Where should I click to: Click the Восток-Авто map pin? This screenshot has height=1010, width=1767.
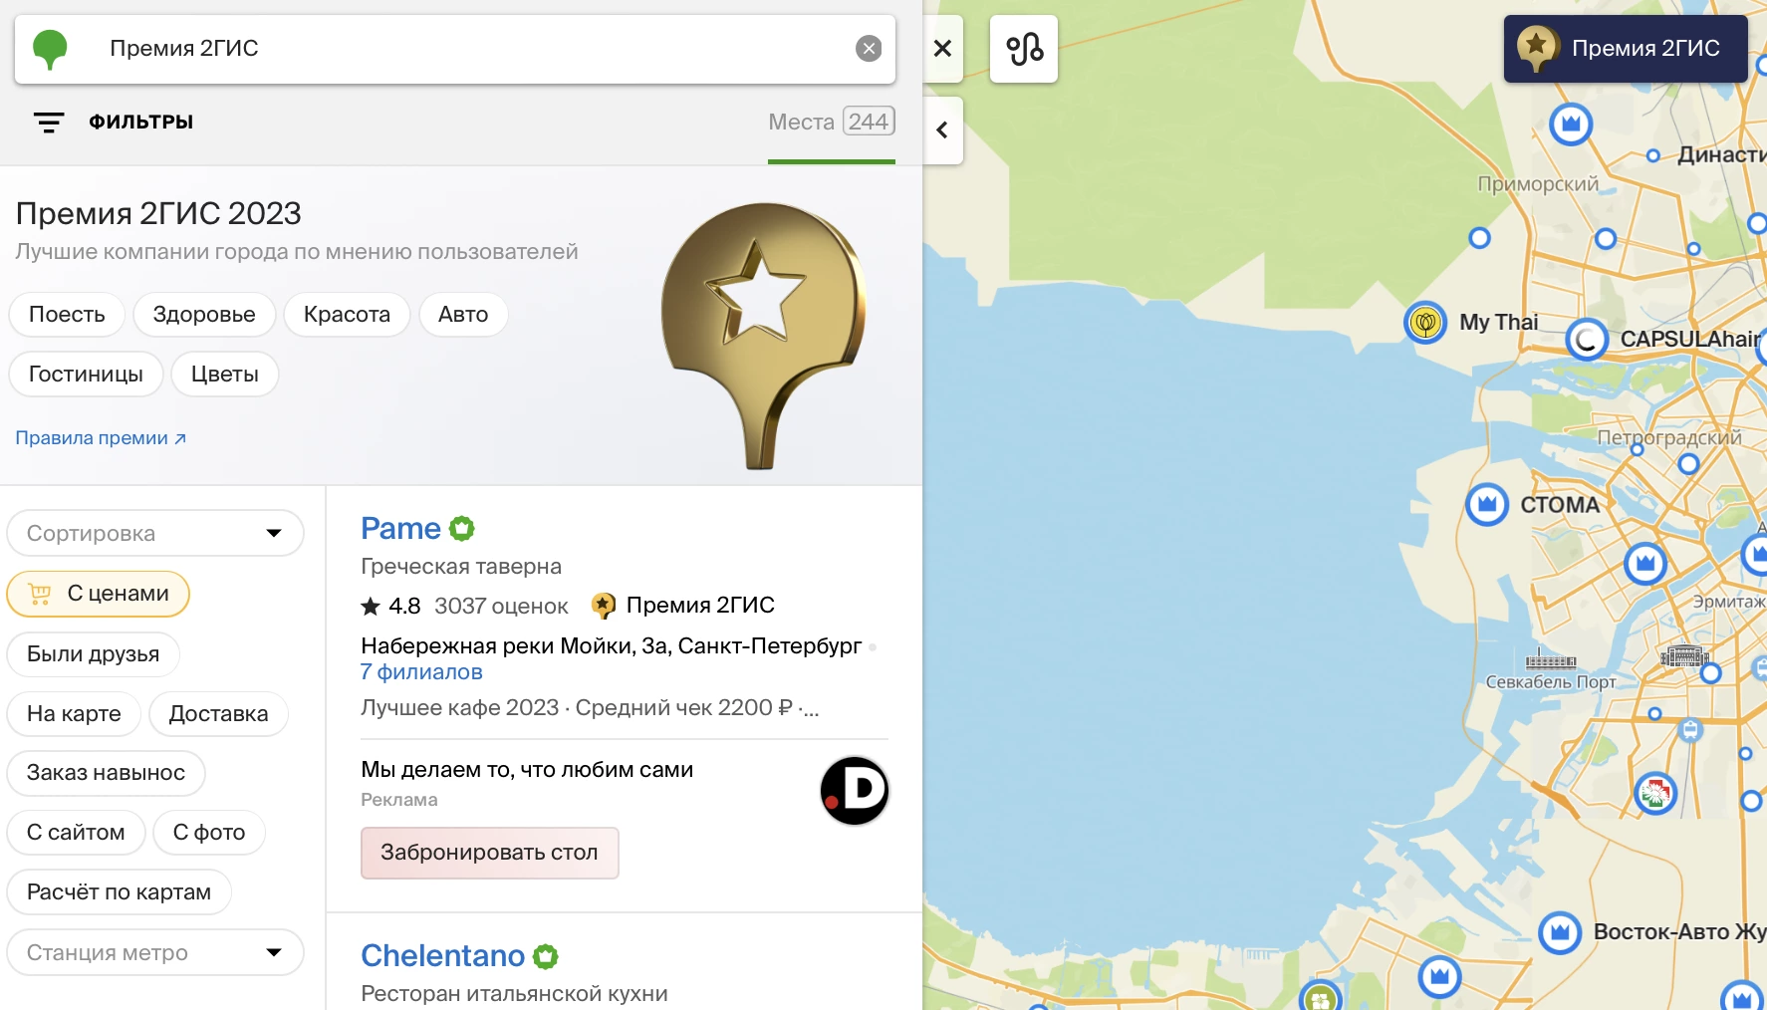(1559, 933)
